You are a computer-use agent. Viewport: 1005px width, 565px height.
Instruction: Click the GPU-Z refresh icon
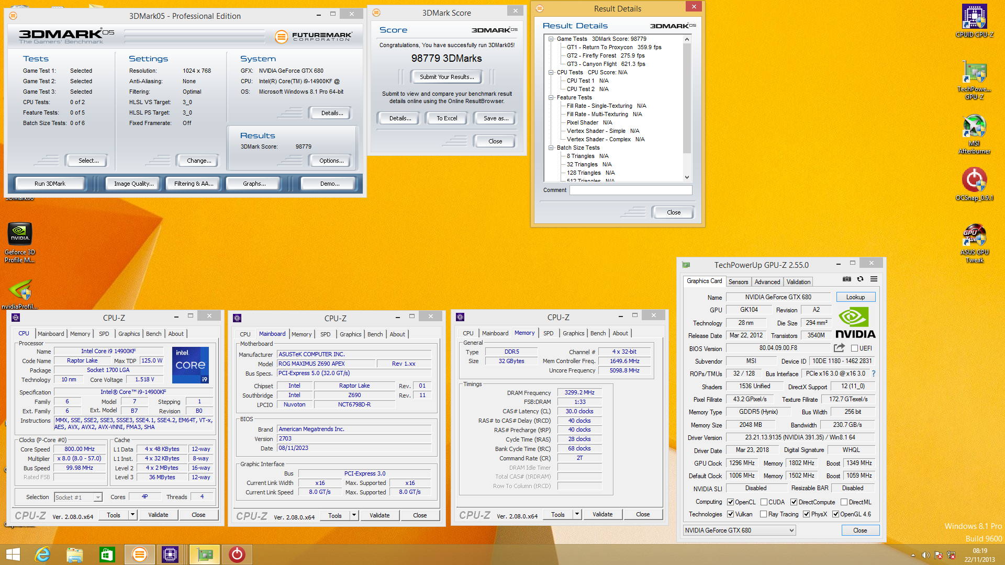pos(860,279)
